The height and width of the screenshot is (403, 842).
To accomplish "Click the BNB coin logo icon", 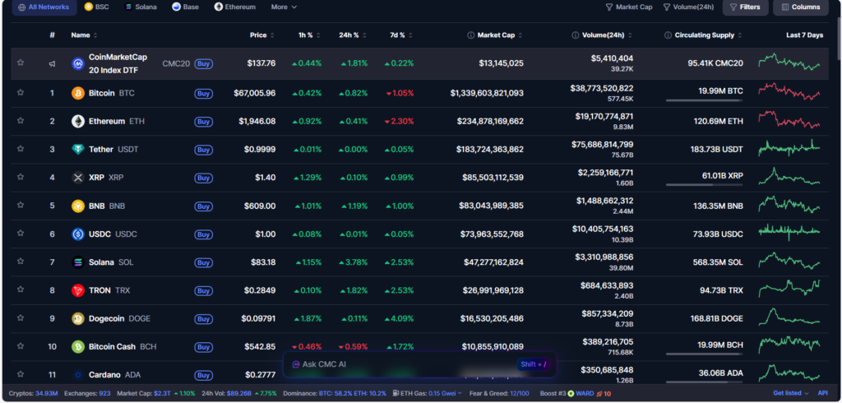I will click(x=78, y=206).
